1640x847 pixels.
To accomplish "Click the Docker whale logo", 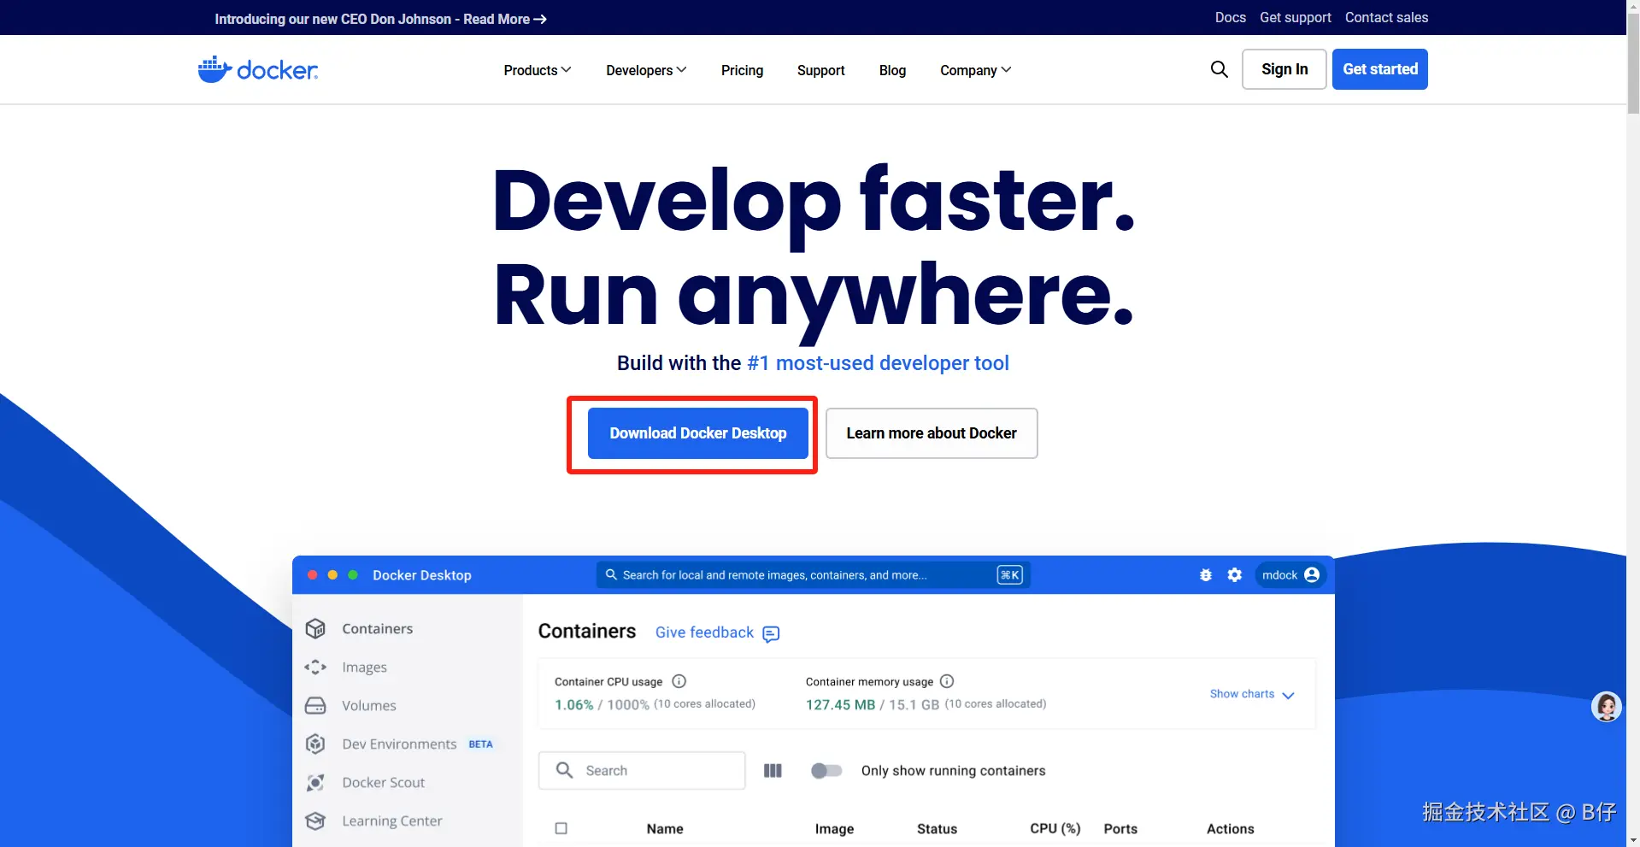I will click(x=258, y=69).
